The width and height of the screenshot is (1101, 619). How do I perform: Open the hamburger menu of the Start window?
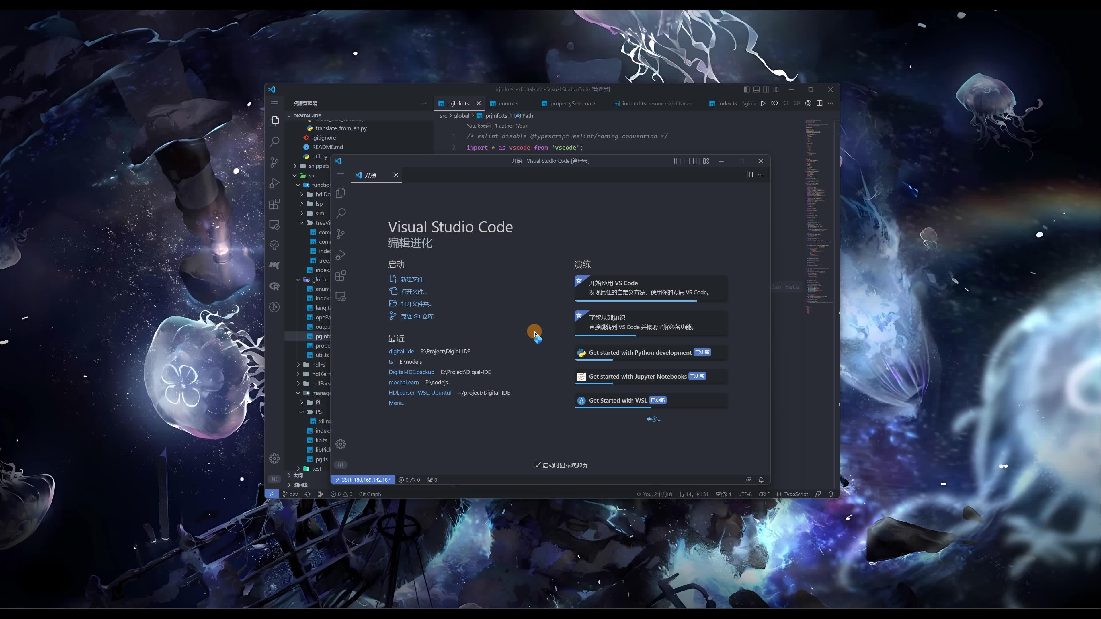340,175
